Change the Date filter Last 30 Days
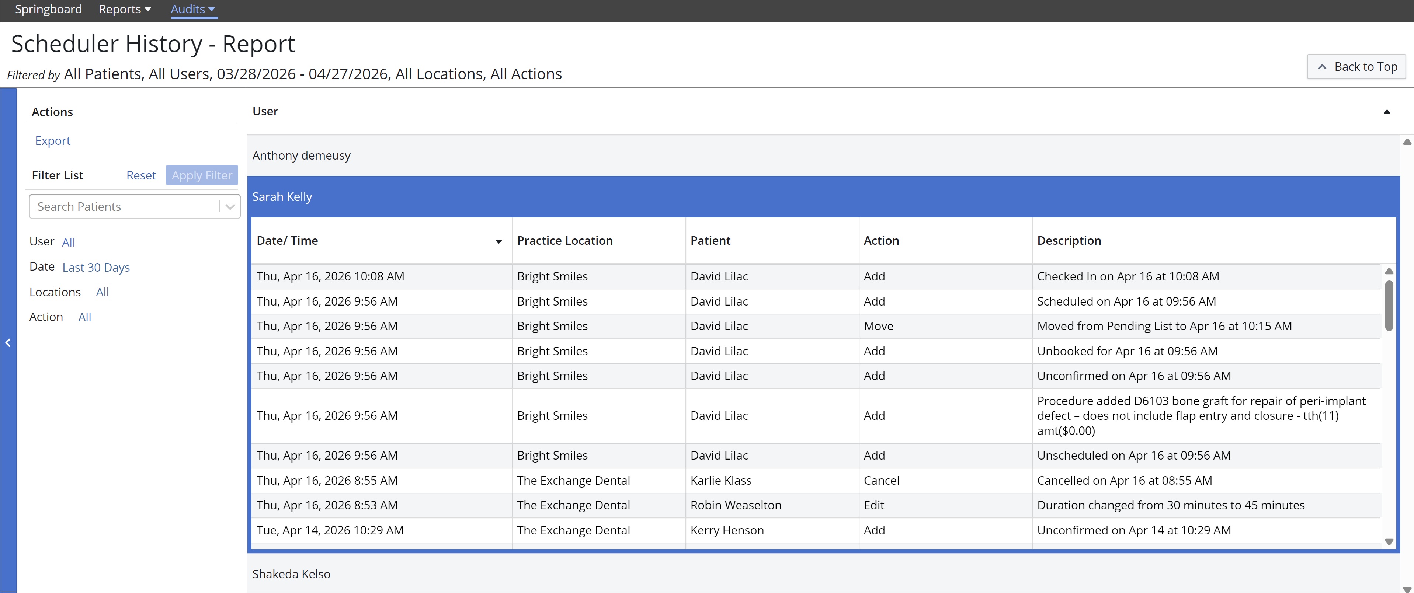Viewport: 1414px width, 593px height. [96, 268]
